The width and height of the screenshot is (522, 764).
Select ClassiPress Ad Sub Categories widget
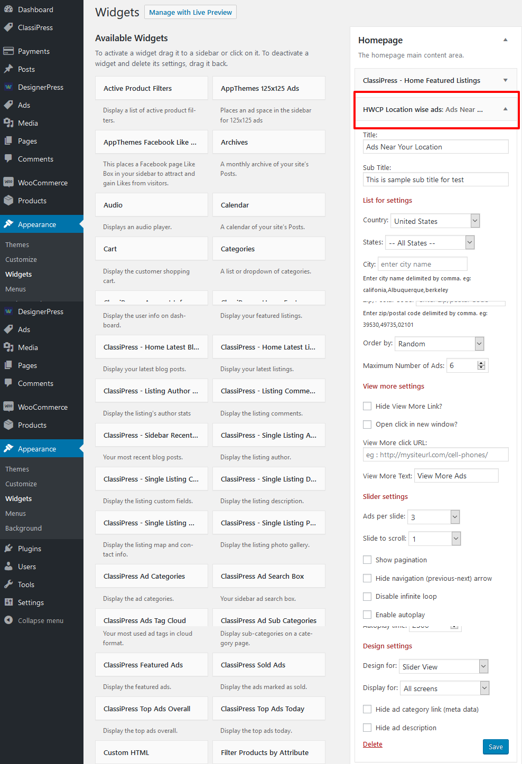pos(269,619)
